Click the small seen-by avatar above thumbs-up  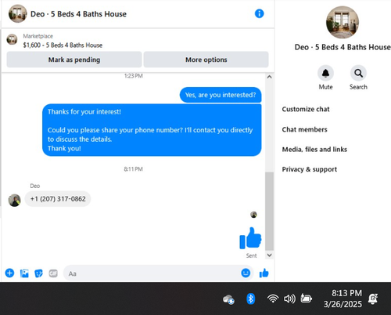pos(253,215)
